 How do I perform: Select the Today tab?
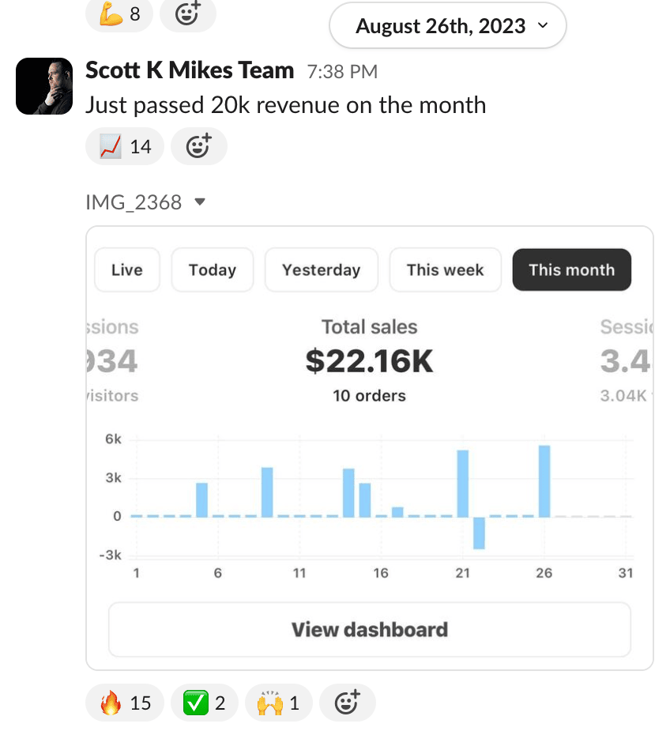[x=213, y=269]
